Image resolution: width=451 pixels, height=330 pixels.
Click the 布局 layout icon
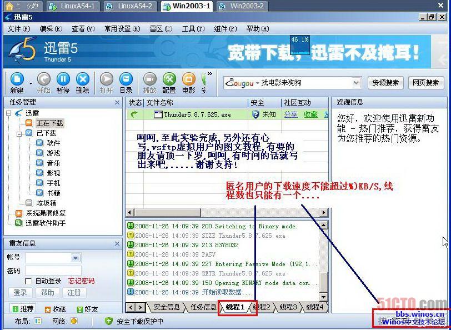coord(38,321)
